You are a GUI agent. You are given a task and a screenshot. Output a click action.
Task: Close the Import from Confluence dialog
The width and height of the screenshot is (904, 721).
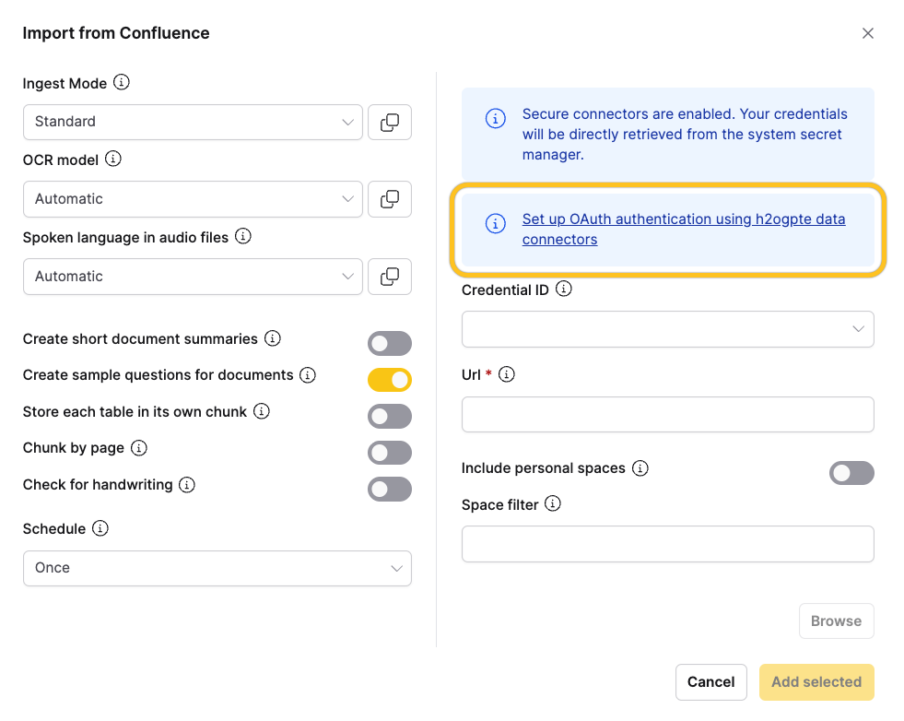pyautogui.click(x=867, y=33)
